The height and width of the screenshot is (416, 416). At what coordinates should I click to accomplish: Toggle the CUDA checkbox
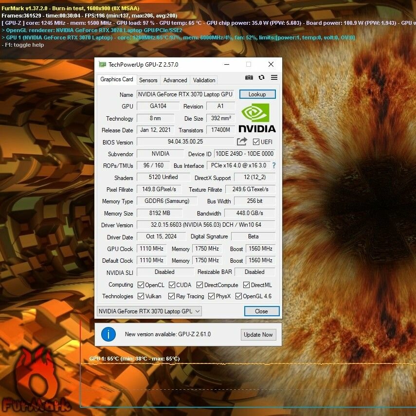click(x=172, y=285)
